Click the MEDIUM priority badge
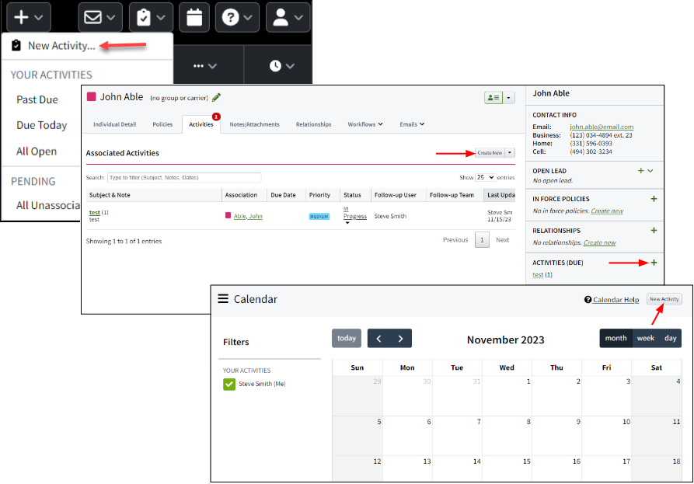The height and width of the screenshot is (484, 694). click(x=319, y=216)
